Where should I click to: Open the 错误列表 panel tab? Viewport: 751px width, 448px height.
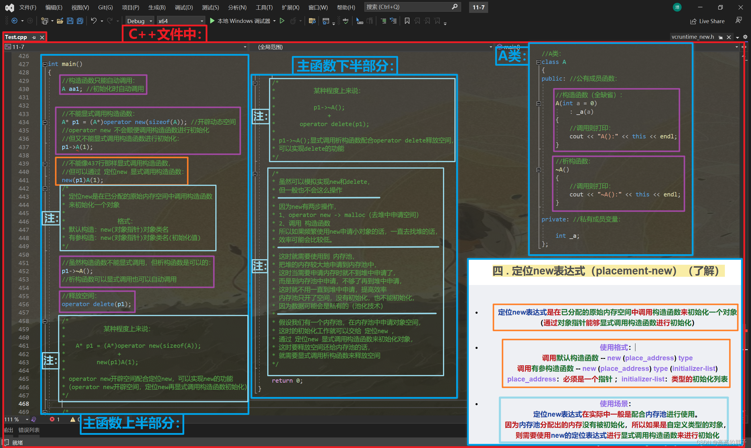point(29,430)
